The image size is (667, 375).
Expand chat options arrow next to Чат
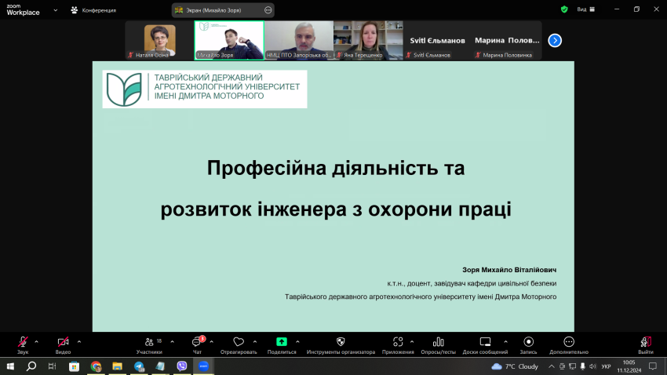(211, 342)
